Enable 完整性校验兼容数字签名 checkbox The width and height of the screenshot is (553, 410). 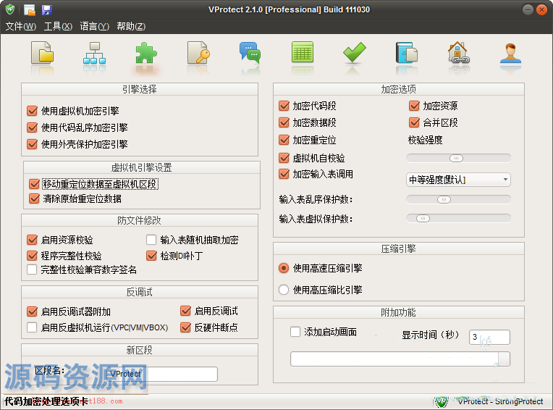tap(32, 269)
